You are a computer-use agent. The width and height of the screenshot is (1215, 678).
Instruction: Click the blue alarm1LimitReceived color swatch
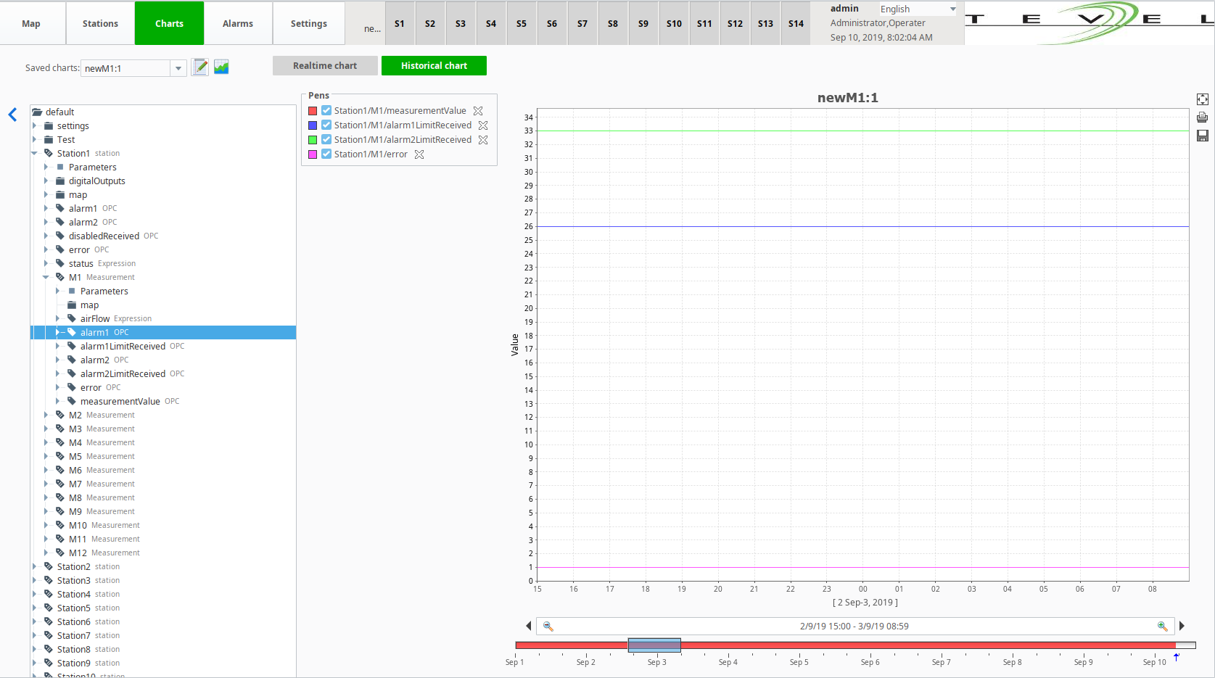(x=313, y=125)
